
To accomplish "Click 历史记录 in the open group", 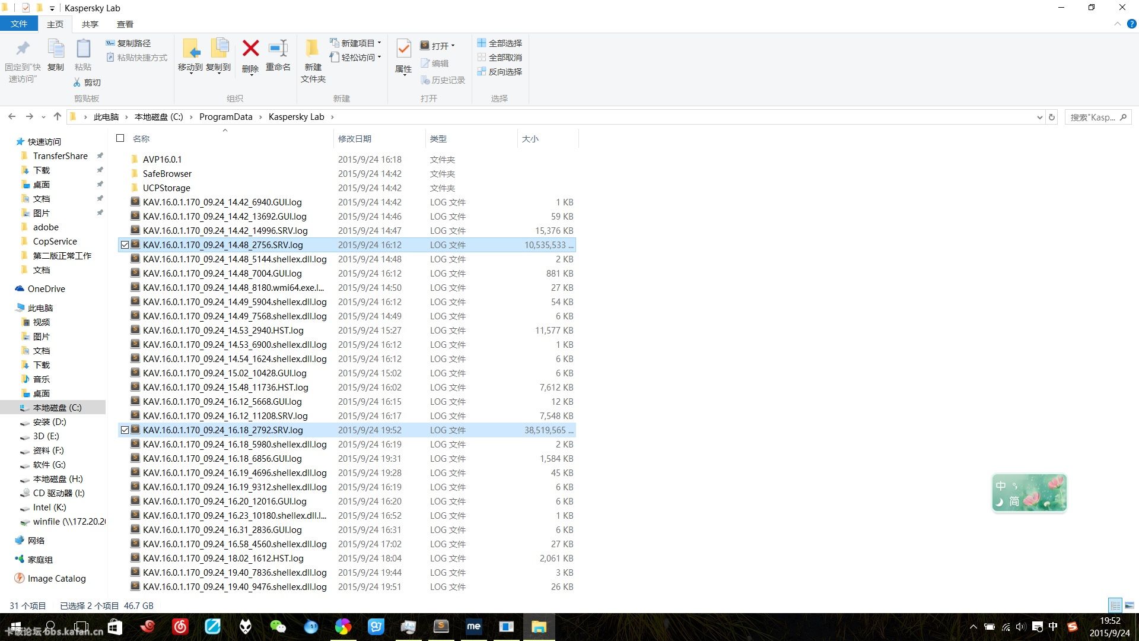I will point(443,80).
